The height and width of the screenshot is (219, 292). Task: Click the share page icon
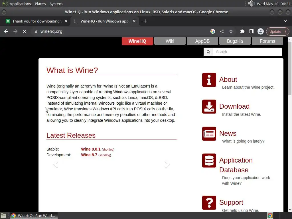coord(222,31)
